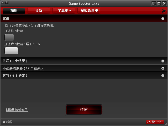Close the Game Booster window
168x126 pixels.
[164, 3]
